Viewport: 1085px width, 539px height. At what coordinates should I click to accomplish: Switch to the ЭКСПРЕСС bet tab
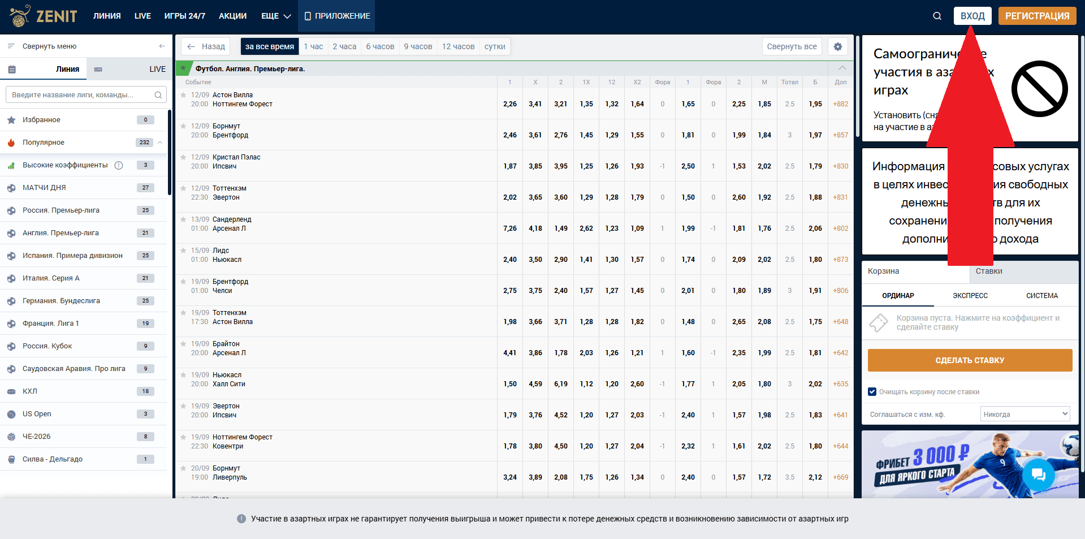click(x=970, y=296)
